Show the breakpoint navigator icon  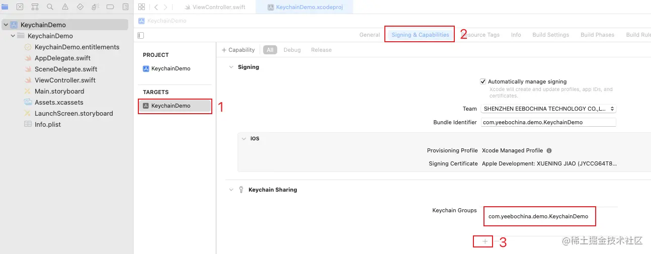pyautogui.click(x=110, y=7)
